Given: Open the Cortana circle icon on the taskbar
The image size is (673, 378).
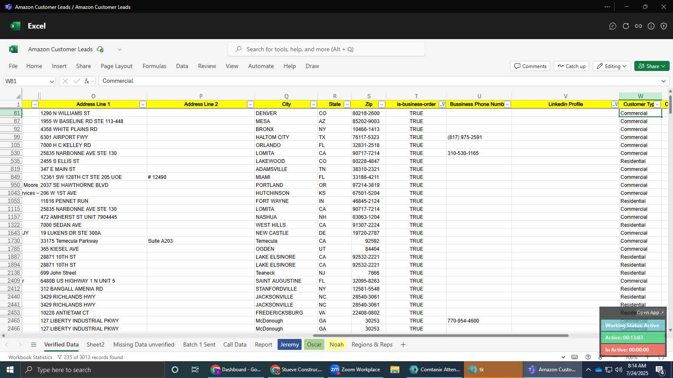Looking at the screenshot, I should click(x=175, y=370).
